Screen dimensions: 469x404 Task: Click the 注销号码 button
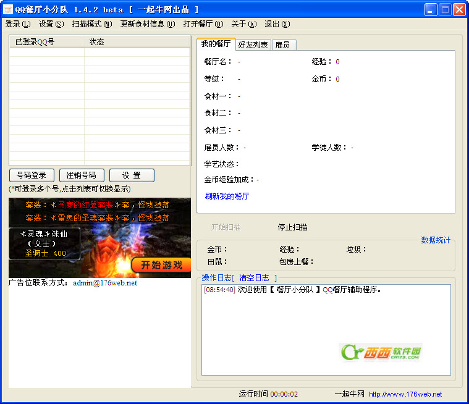(x=82, y=175)
